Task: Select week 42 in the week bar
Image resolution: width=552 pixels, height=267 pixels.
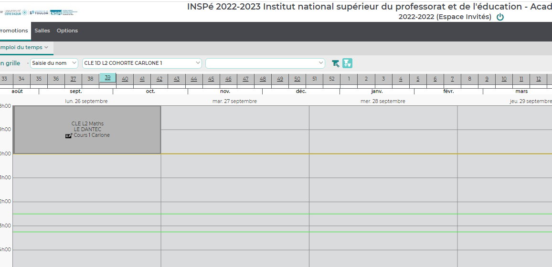Action: tap(159, 79)
